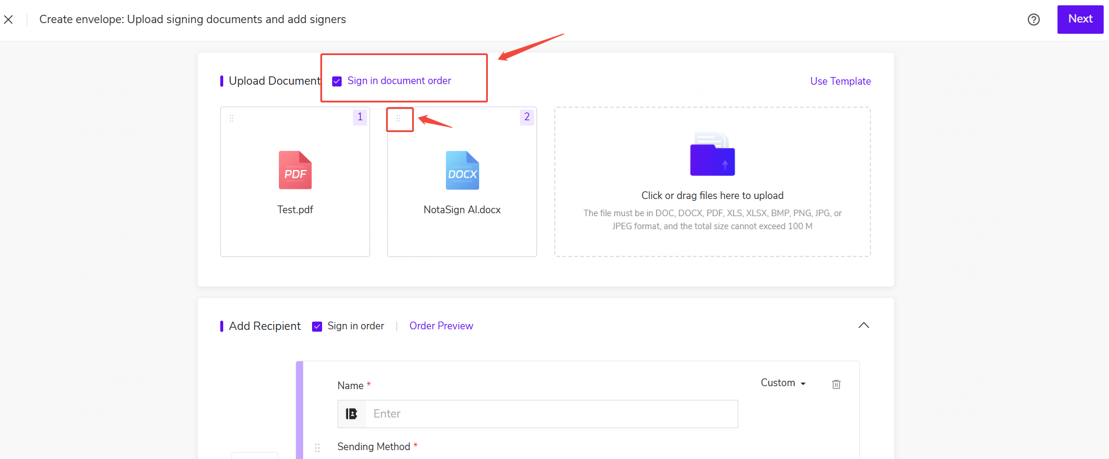Click the recipient Name input field

coord(551,413)
